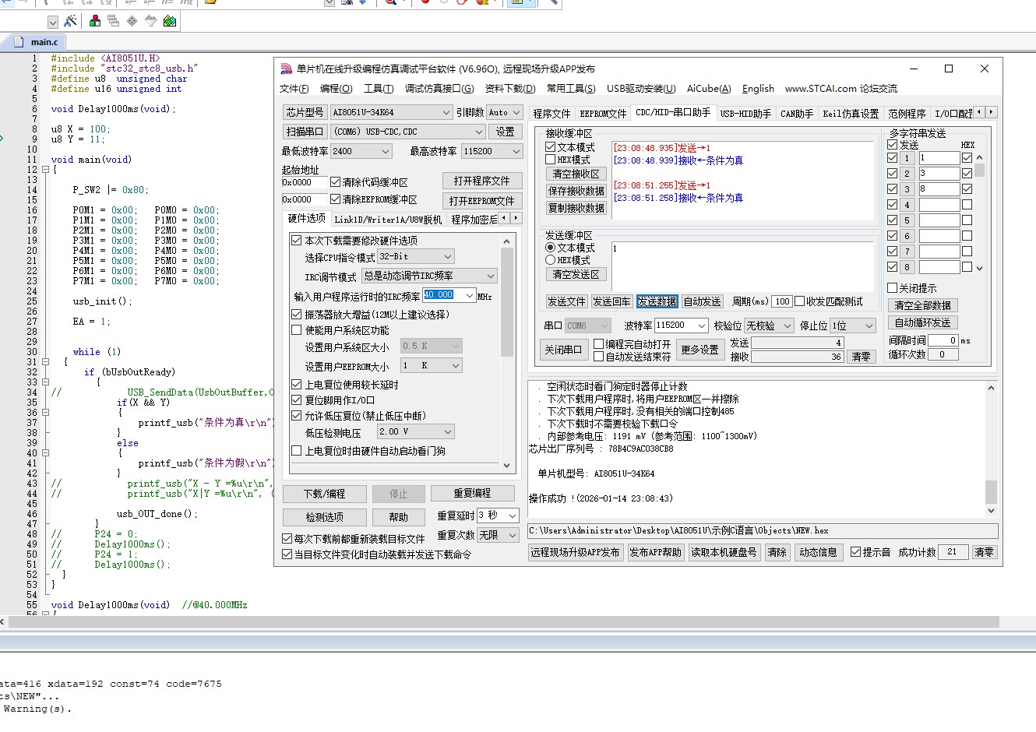
Task: Select HEX模式 radio in send buffer
Action: [551, 260]
